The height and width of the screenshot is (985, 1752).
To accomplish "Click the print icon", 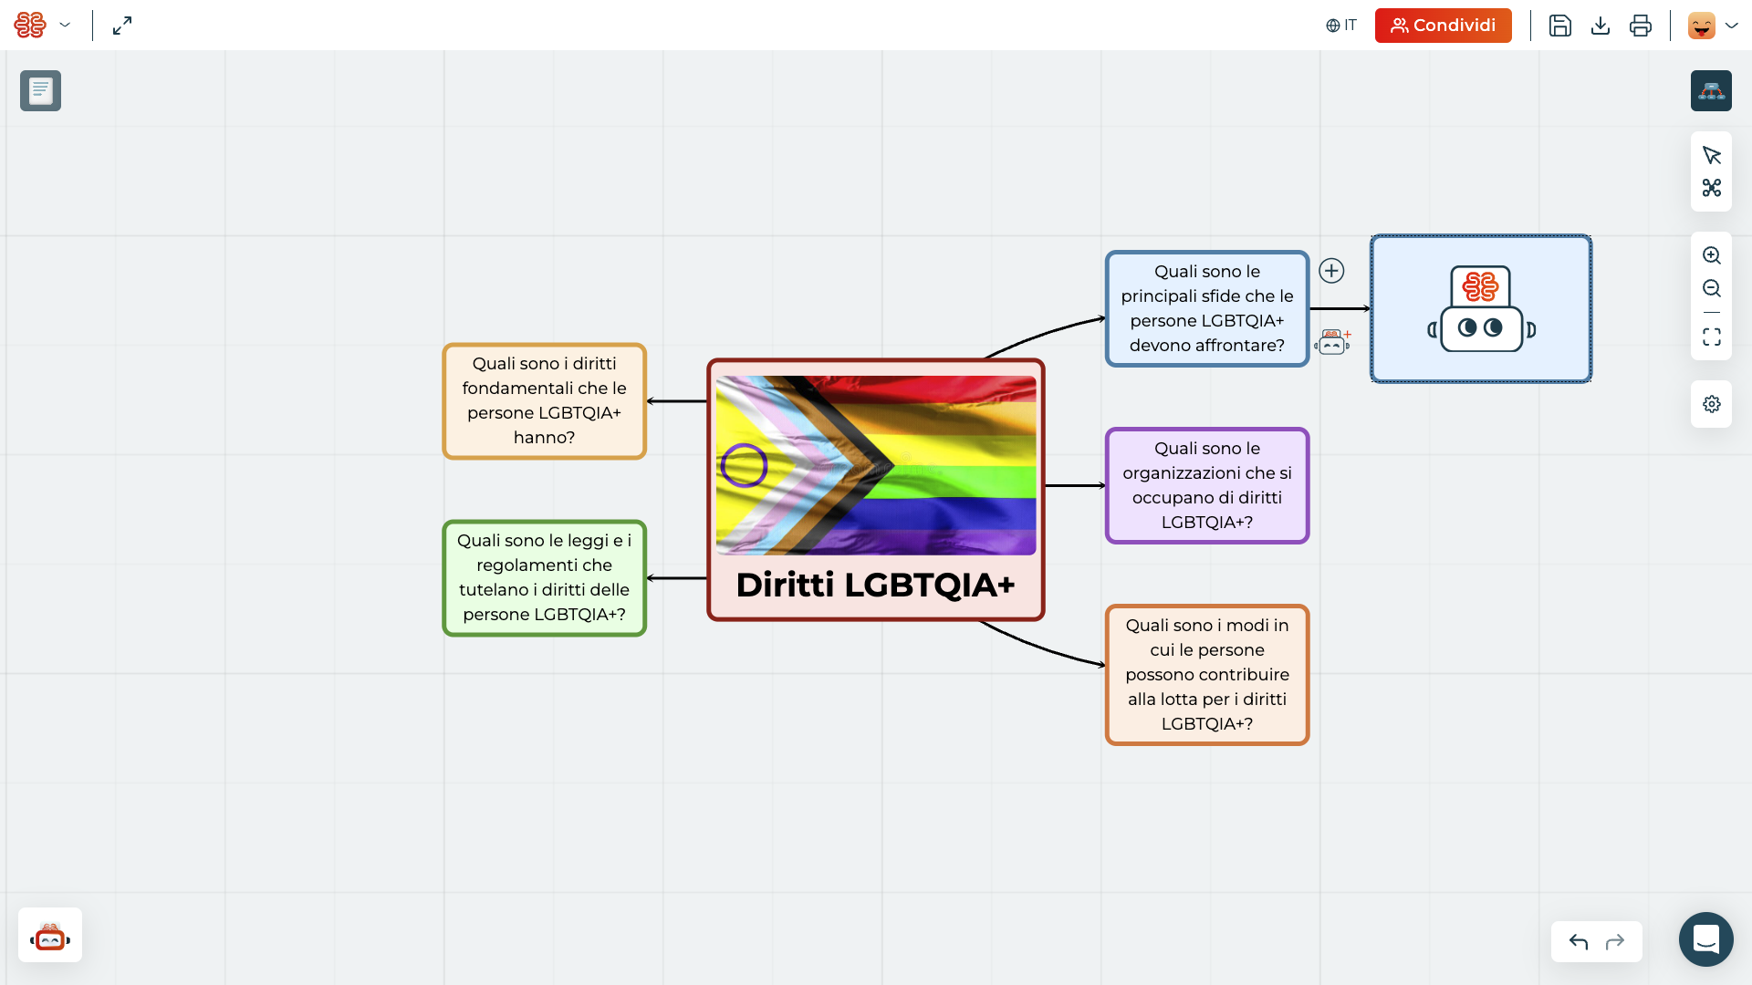I will 1640,26.
